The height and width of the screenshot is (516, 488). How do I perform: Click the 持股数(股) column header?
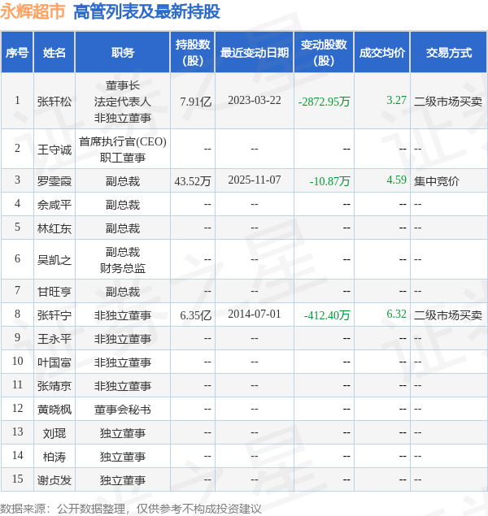[x=193, y=53]
